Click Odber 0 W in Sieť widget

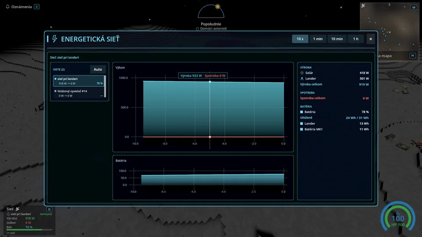19,223
